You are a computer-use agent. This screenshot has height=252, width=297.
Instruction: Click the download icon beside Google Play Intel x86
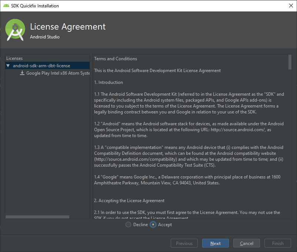(22, 73)
